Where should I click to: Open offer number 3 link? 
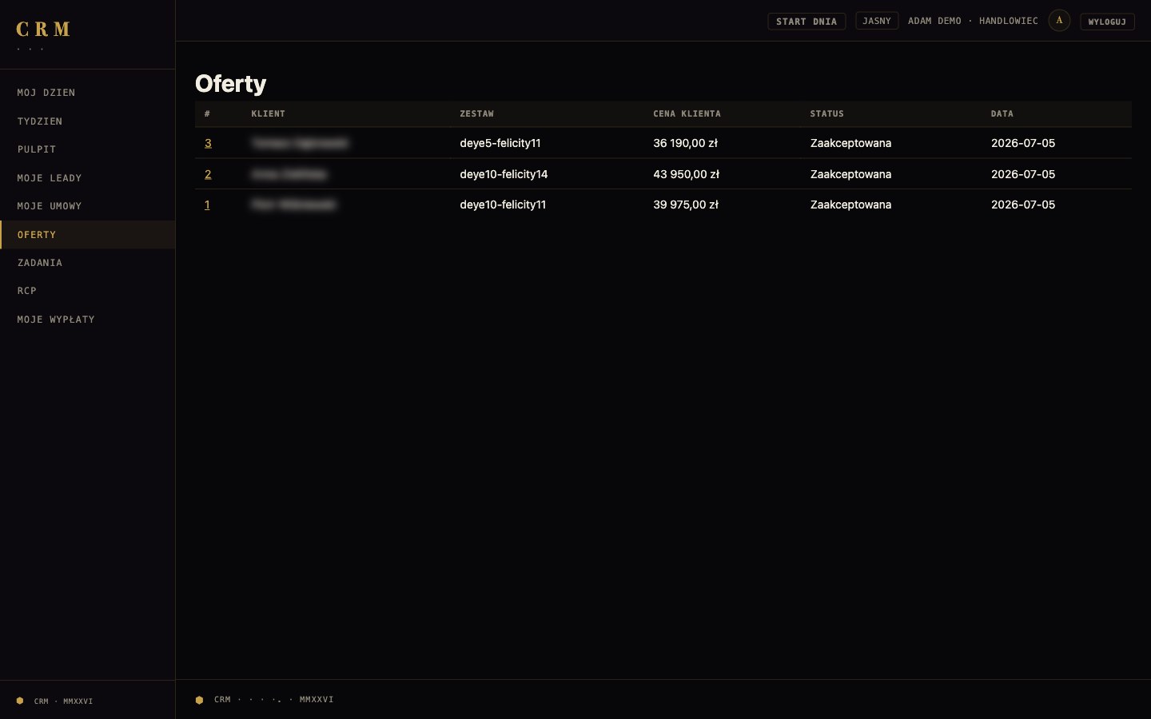(208, 143)
